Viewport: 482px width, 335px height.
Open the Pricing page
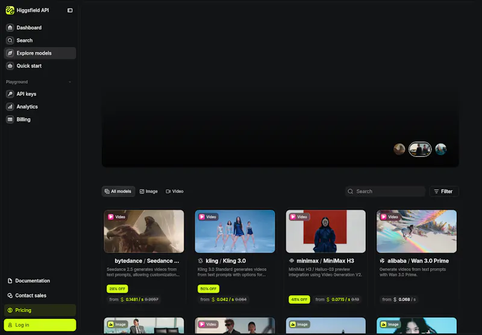pos(40,310)
